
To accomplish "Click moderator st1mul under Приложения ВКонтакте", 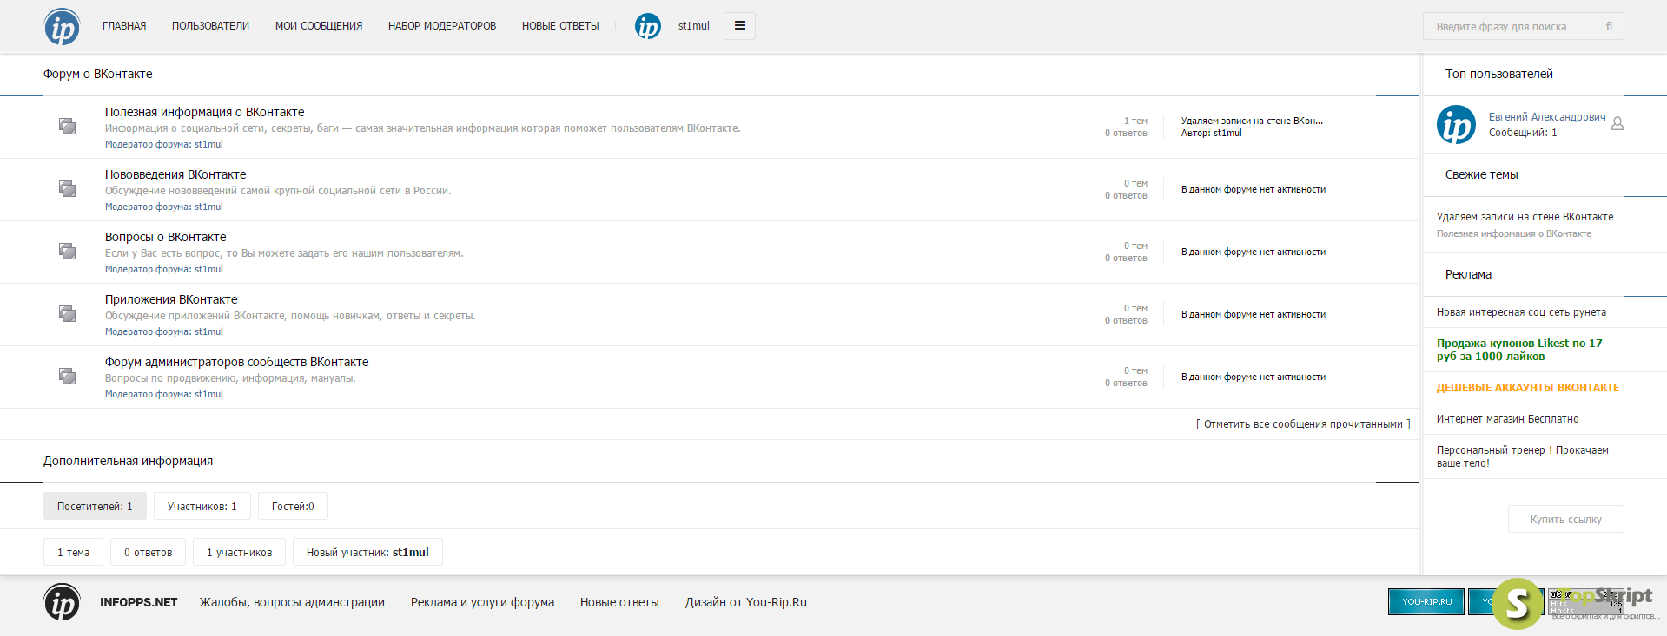I will [208, 332].
